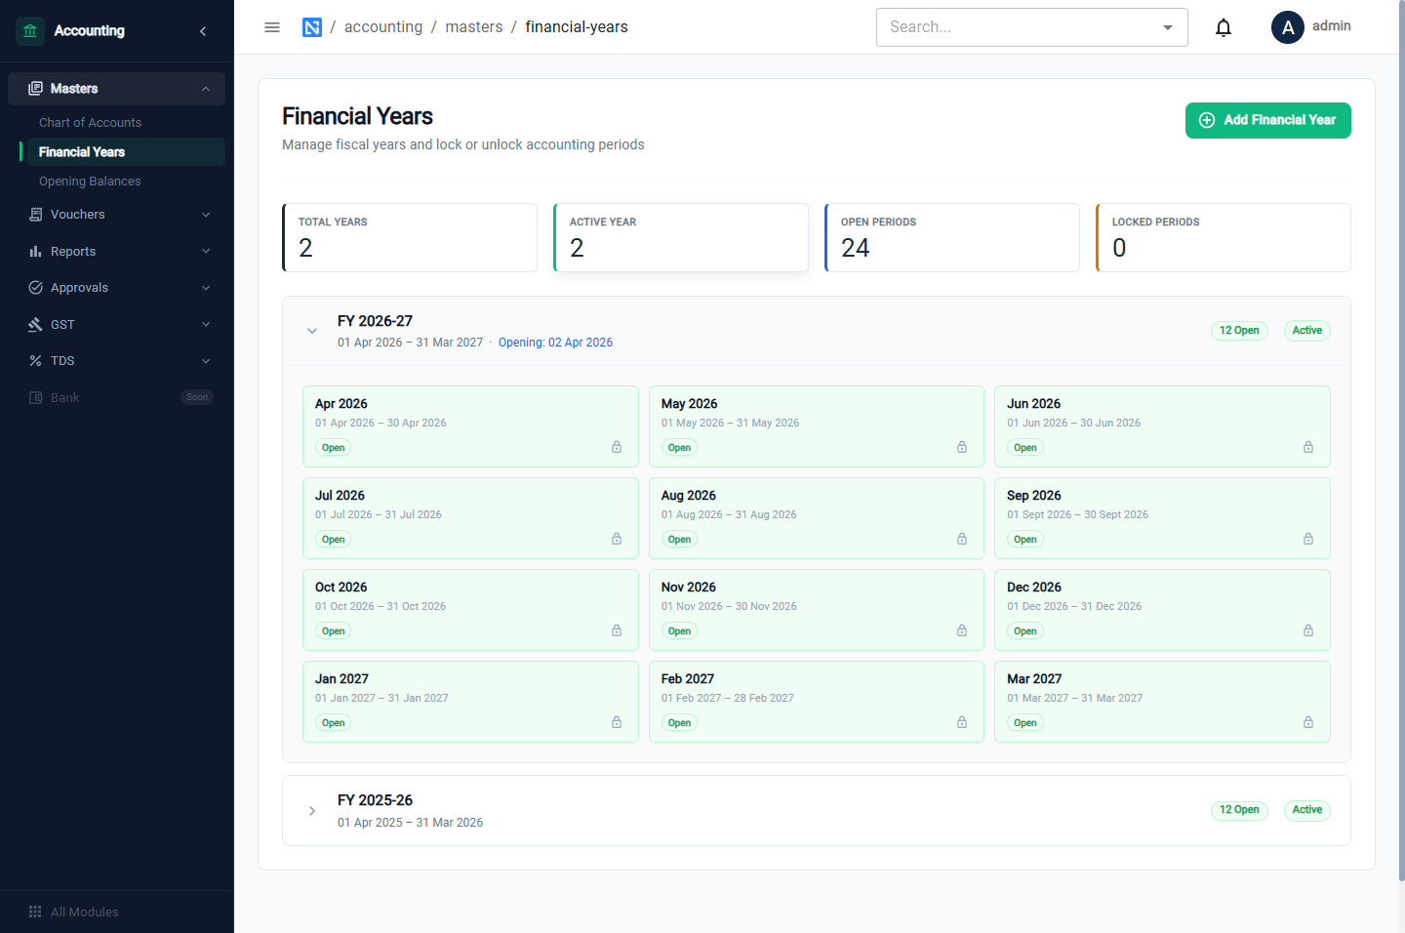1405x933 pixels.
Task: Click the Locked Periods stat card
Action: (x=1224, y=237)
